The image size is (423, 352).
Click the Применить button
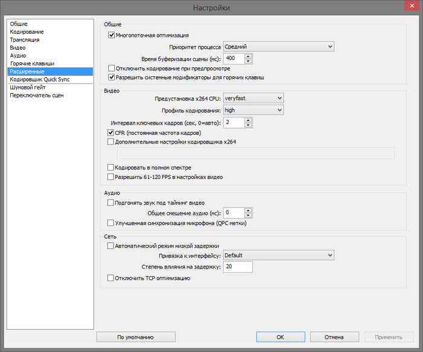tap(389, 337)
